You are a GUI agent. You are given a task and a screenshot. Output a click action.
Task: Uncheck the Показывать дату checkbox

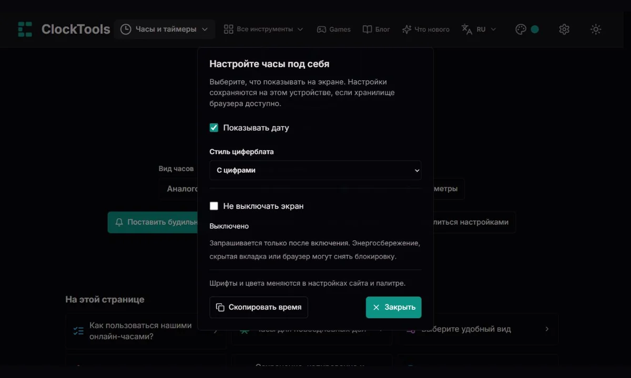(x=214, y=128)
